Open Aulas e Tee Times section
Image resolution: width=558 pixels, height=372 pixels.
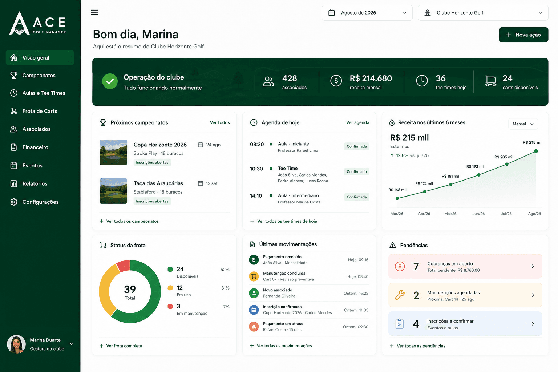[40, 93]
